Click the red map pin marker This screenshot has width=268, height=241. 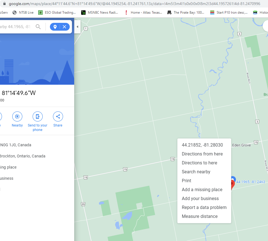232,182
